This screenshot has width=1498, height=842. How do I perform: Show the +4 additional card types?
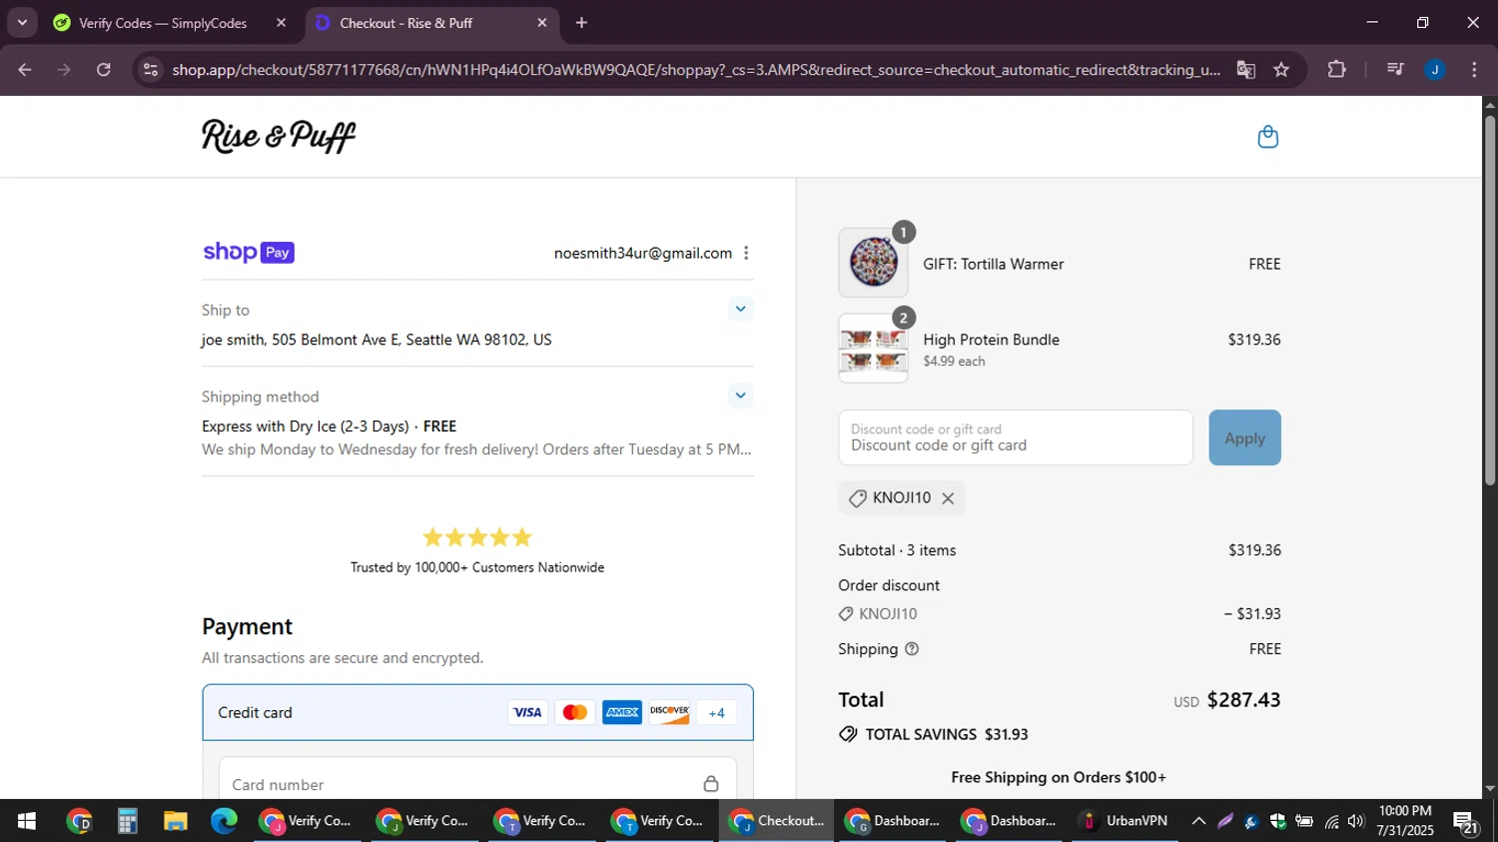point(716,712)
